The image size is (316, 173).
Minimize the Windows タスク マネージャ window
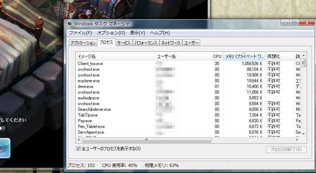[x=285, y=23]
